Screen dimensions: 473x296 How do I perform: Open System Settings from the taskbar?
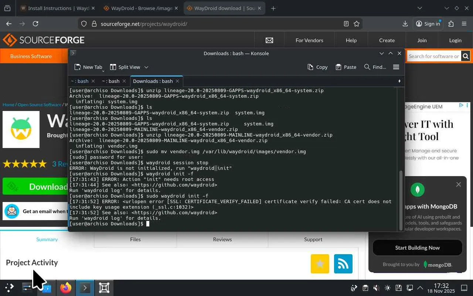pos(28,287)
